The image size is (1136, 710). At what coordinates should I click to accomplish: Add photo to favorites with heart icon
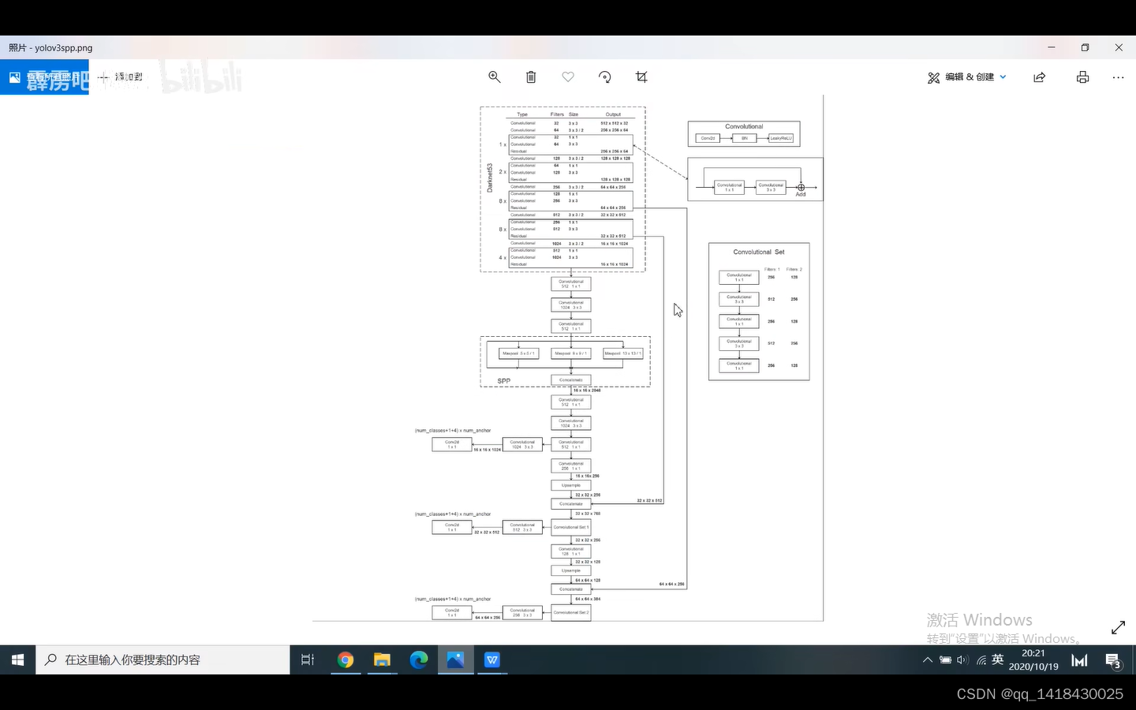click(568, 77)
